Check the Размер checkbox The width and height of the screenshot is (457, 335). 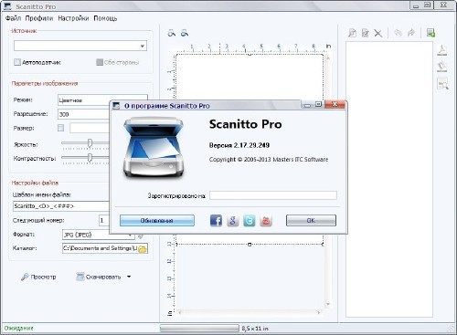(x=60, y=128)
